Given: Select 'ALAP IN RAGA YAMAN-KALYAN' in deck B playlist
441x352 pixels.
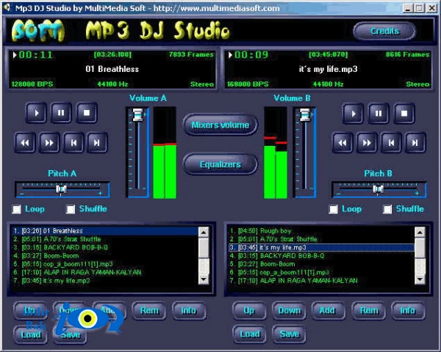Looking at the screenshot, I should pos(321,280).
